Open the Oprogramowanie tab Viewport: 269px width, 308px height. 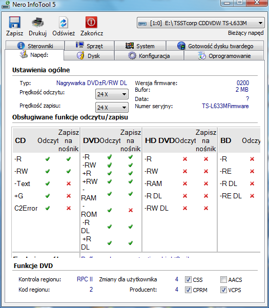pos(224,56)
